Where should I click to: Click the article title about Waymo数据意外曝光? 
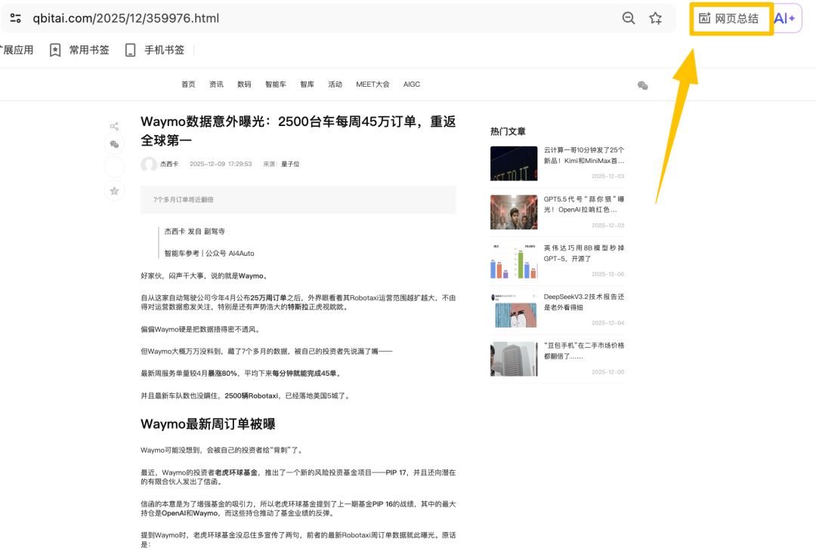pyautogui.click(x=298, y=131)
